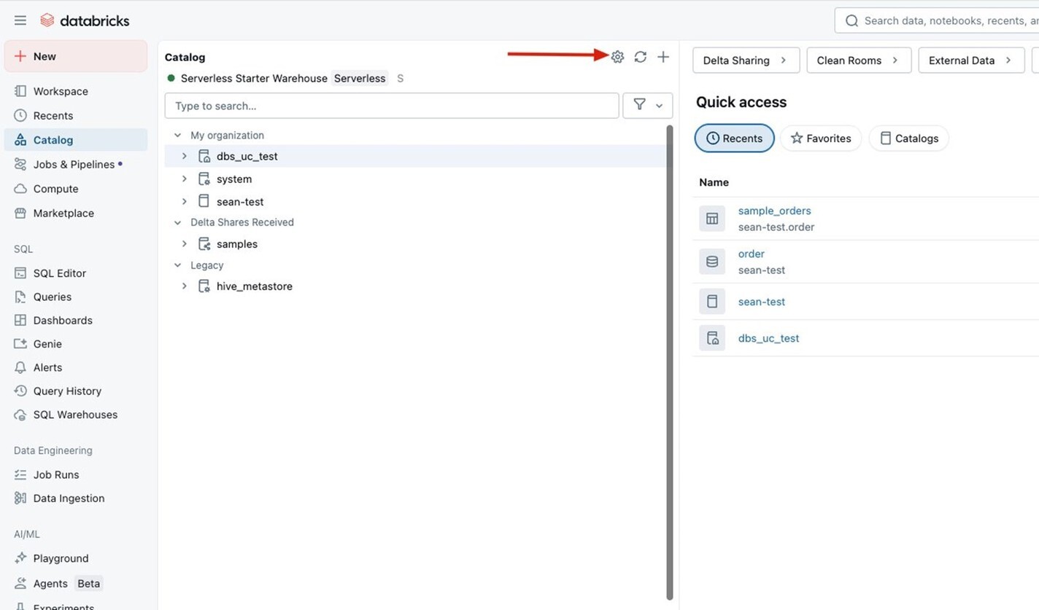Click the Type to search field

tap(392, 106)
